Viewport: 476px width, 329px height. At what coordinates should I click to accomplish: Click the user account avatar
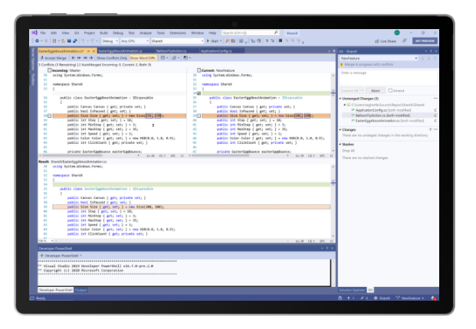tap(397, 33)
